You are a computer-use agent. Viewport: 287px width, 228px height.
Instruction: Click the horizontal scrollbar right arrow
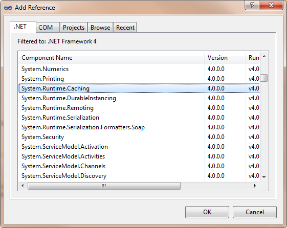coord(255,186)
